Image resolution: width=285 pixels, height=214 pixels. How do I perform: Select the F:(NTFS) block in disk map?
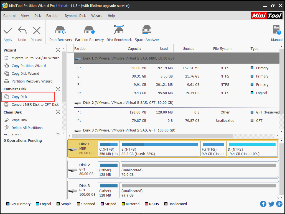coord(213,149)
